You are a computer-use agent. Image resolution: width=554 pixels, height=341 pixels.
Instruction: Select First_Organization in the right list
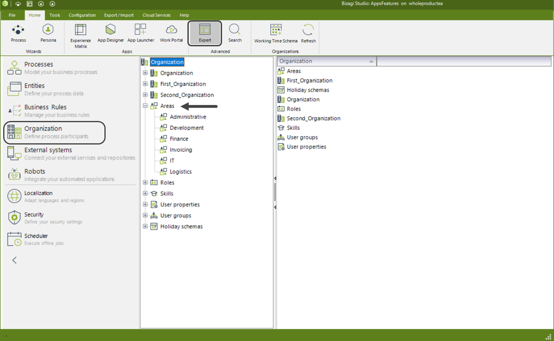coord(309,80)
